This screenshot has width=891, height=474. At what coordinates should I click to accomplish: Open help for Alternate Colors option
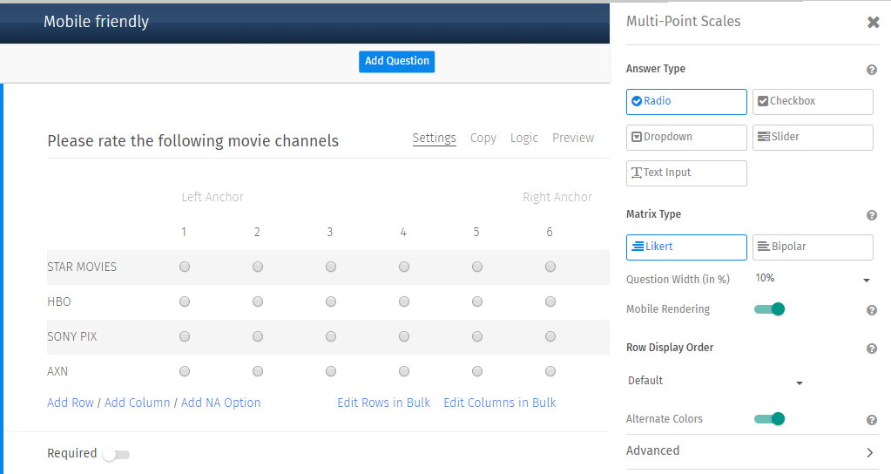(871, 420)
